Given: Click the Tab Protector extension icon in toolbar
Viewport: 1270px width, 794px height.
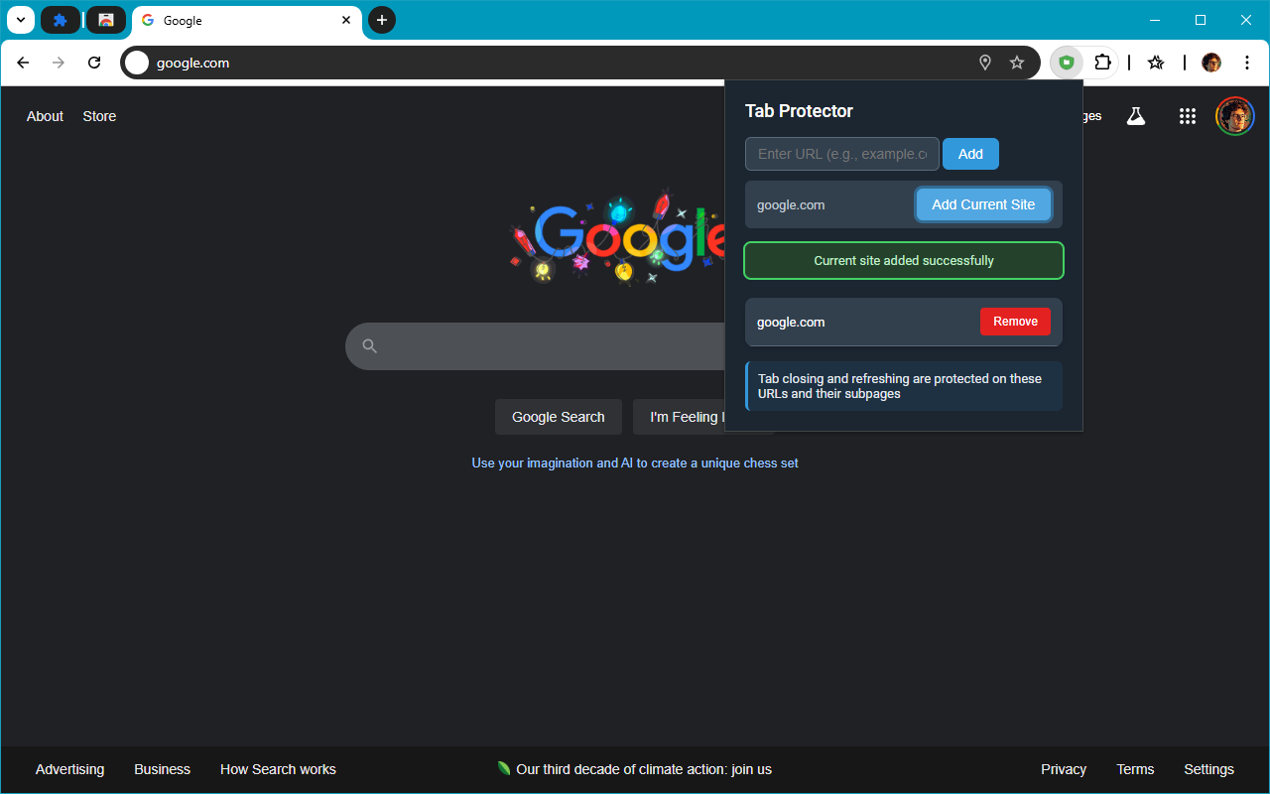Looking at the screenshot, I should [x=1067, y=62].
